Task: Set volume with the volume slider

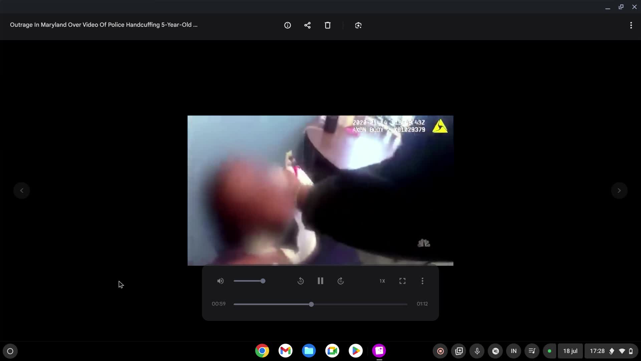Action: pyautogui.click(x=249, y=281)
